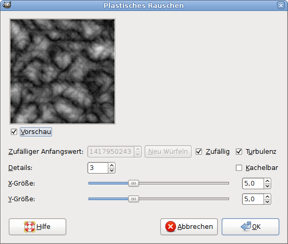Viewport: 288px width, 244px height.
Task: Increase X-Größe with spinner up arrow
Action: point(268,181)
